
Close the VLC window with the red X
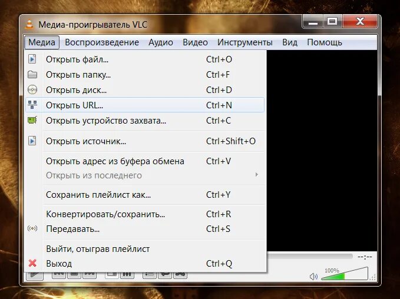tap(360, 21)
